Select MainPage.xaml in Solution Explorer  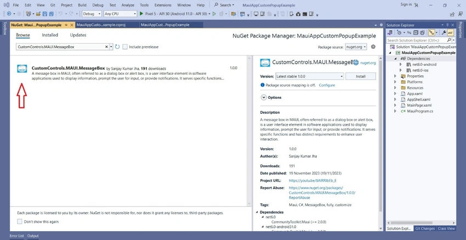tap(419, 105)
